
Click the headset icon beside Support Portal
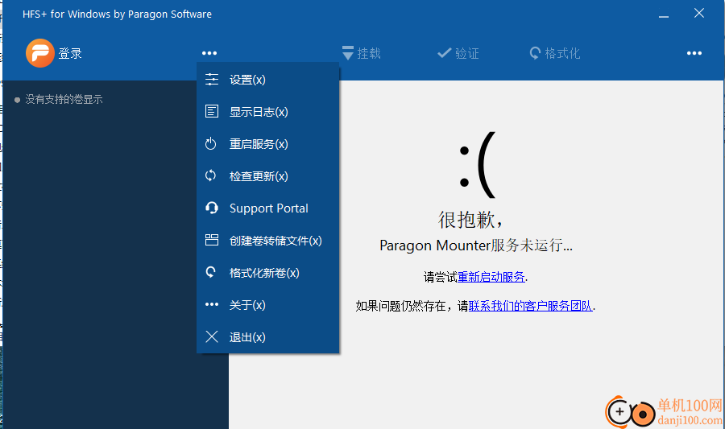212,208
